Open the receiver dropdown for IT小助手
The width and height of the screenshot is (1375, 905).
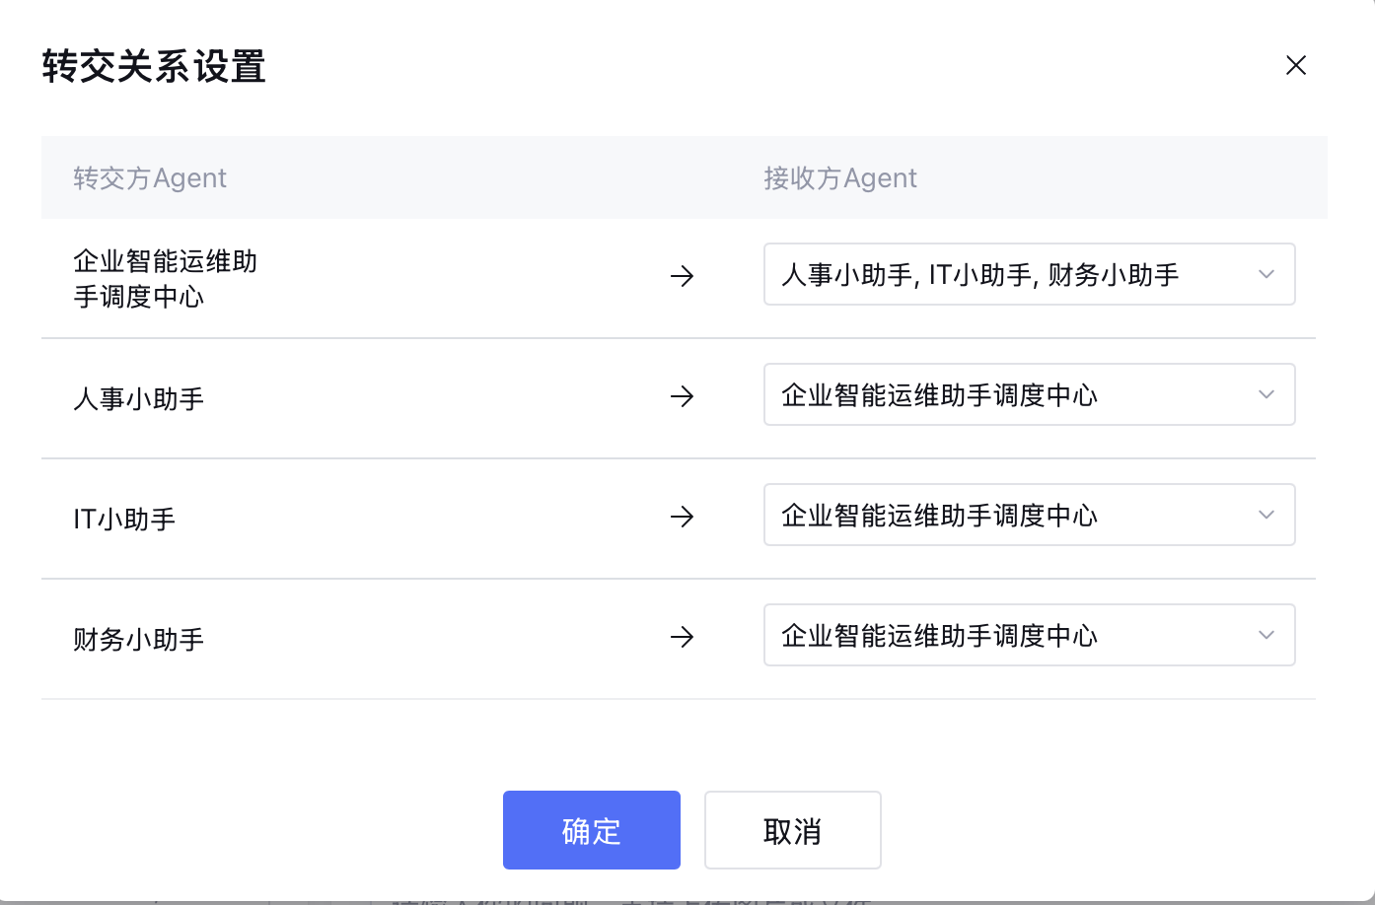point(1030,515)
